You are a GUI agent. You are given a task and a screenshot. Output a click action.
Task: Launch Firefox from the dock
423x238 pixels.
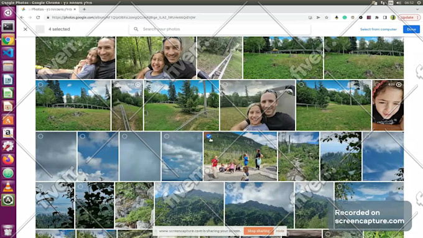[8, 160]
